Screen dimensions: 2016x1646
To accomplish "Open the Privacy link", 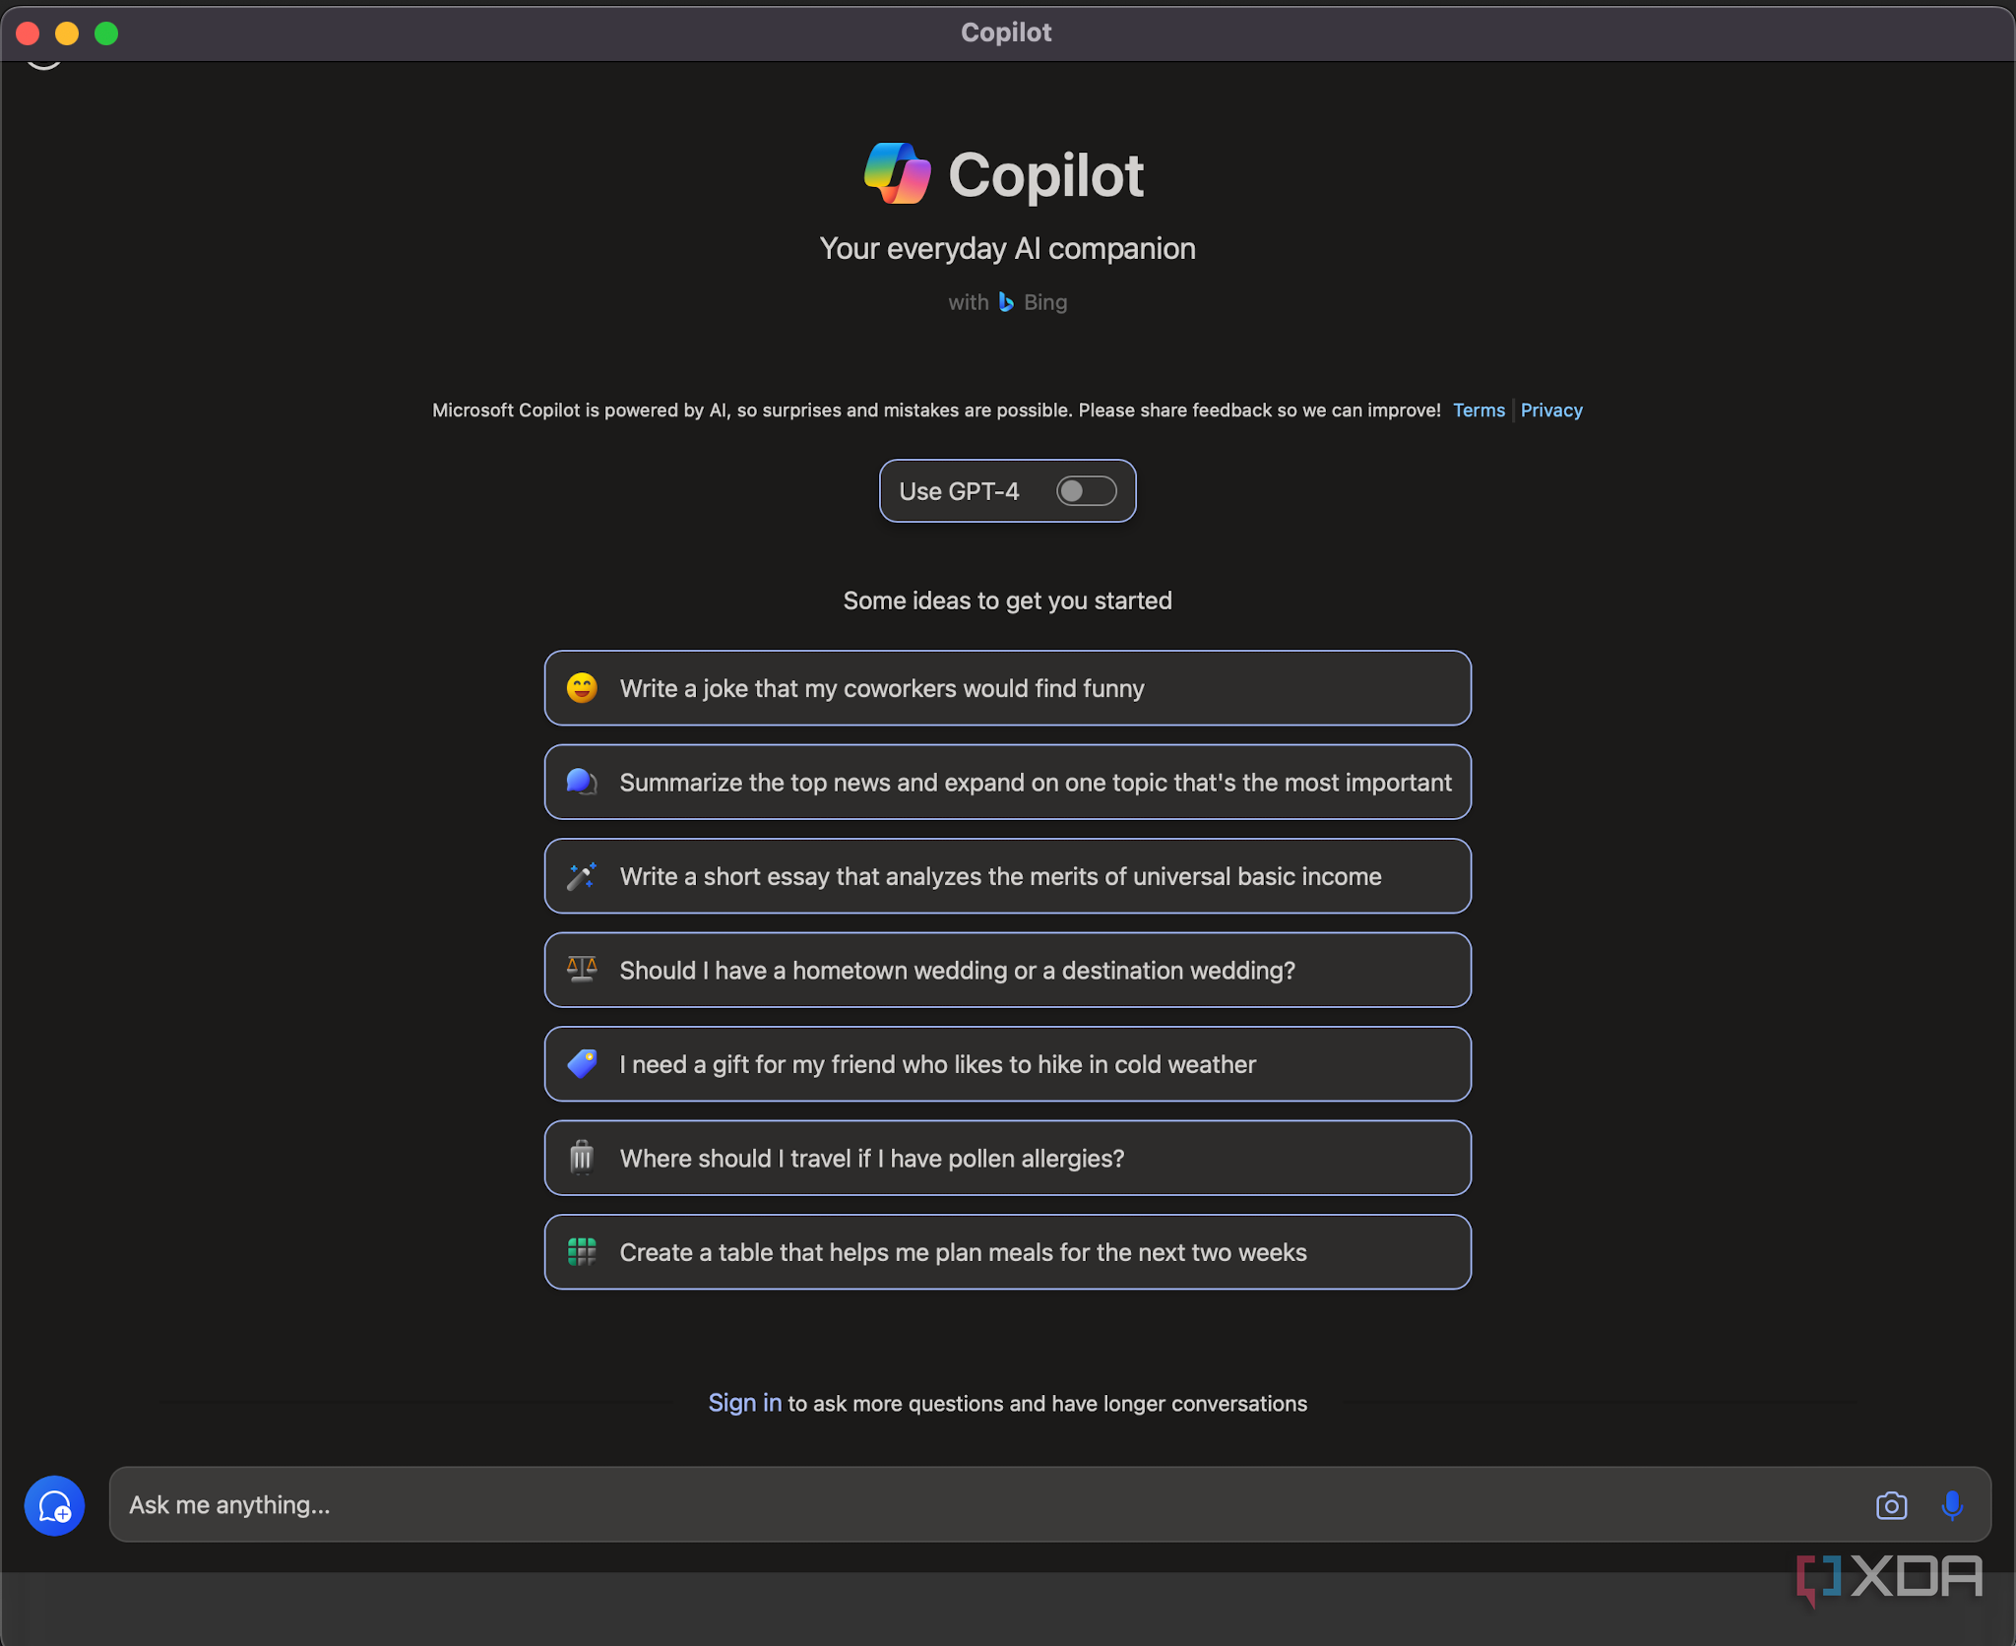I will tap(1551, 411).
